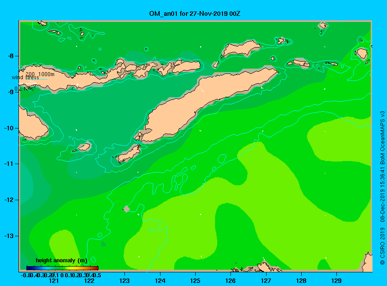
Task: Click the Rote island southwest of Timor
Action: coord(129,154)
